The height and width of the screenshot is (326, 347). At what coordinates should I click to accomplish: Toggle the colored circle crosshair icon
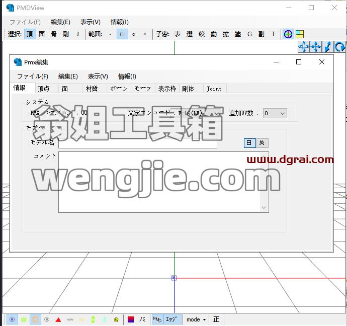point(288,34)
